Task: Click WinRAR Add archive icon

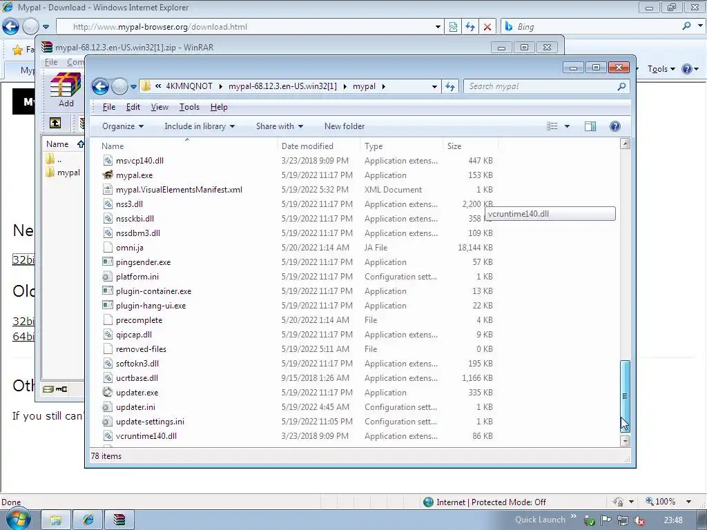Action: click(x=66, y=90)
